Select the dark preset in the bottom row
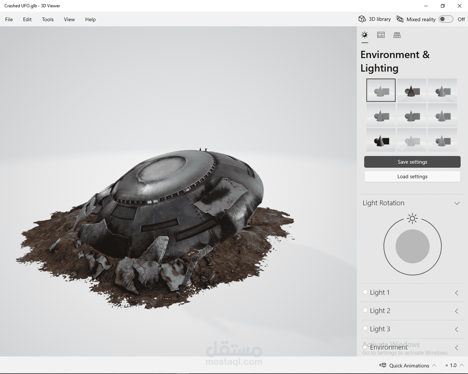 click(x=381, y=140)
